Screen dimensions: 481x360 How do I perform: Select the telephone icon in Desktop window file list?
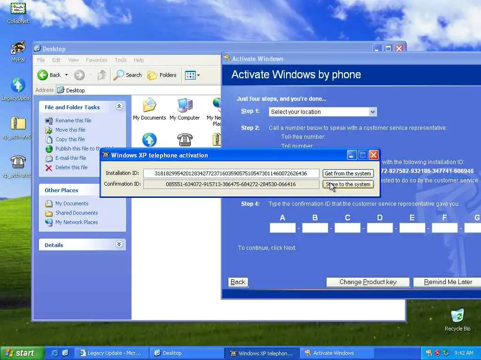[x=185, y=140]
